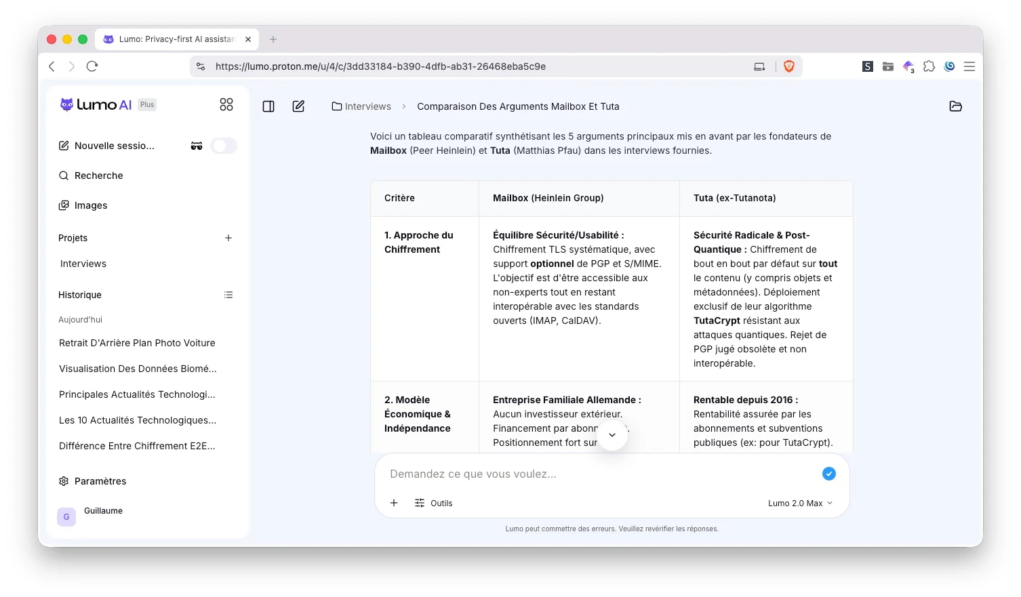Click the scroll-down chevron button over the table
The width and height of the screenshot is (1021, 597).
612,435
